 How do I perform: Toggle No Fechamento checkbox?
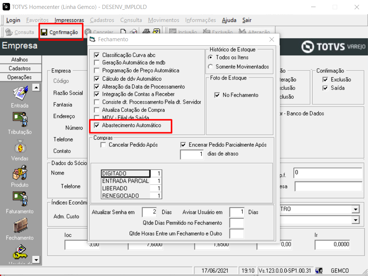pyautogui.click(x=217, y=95)
